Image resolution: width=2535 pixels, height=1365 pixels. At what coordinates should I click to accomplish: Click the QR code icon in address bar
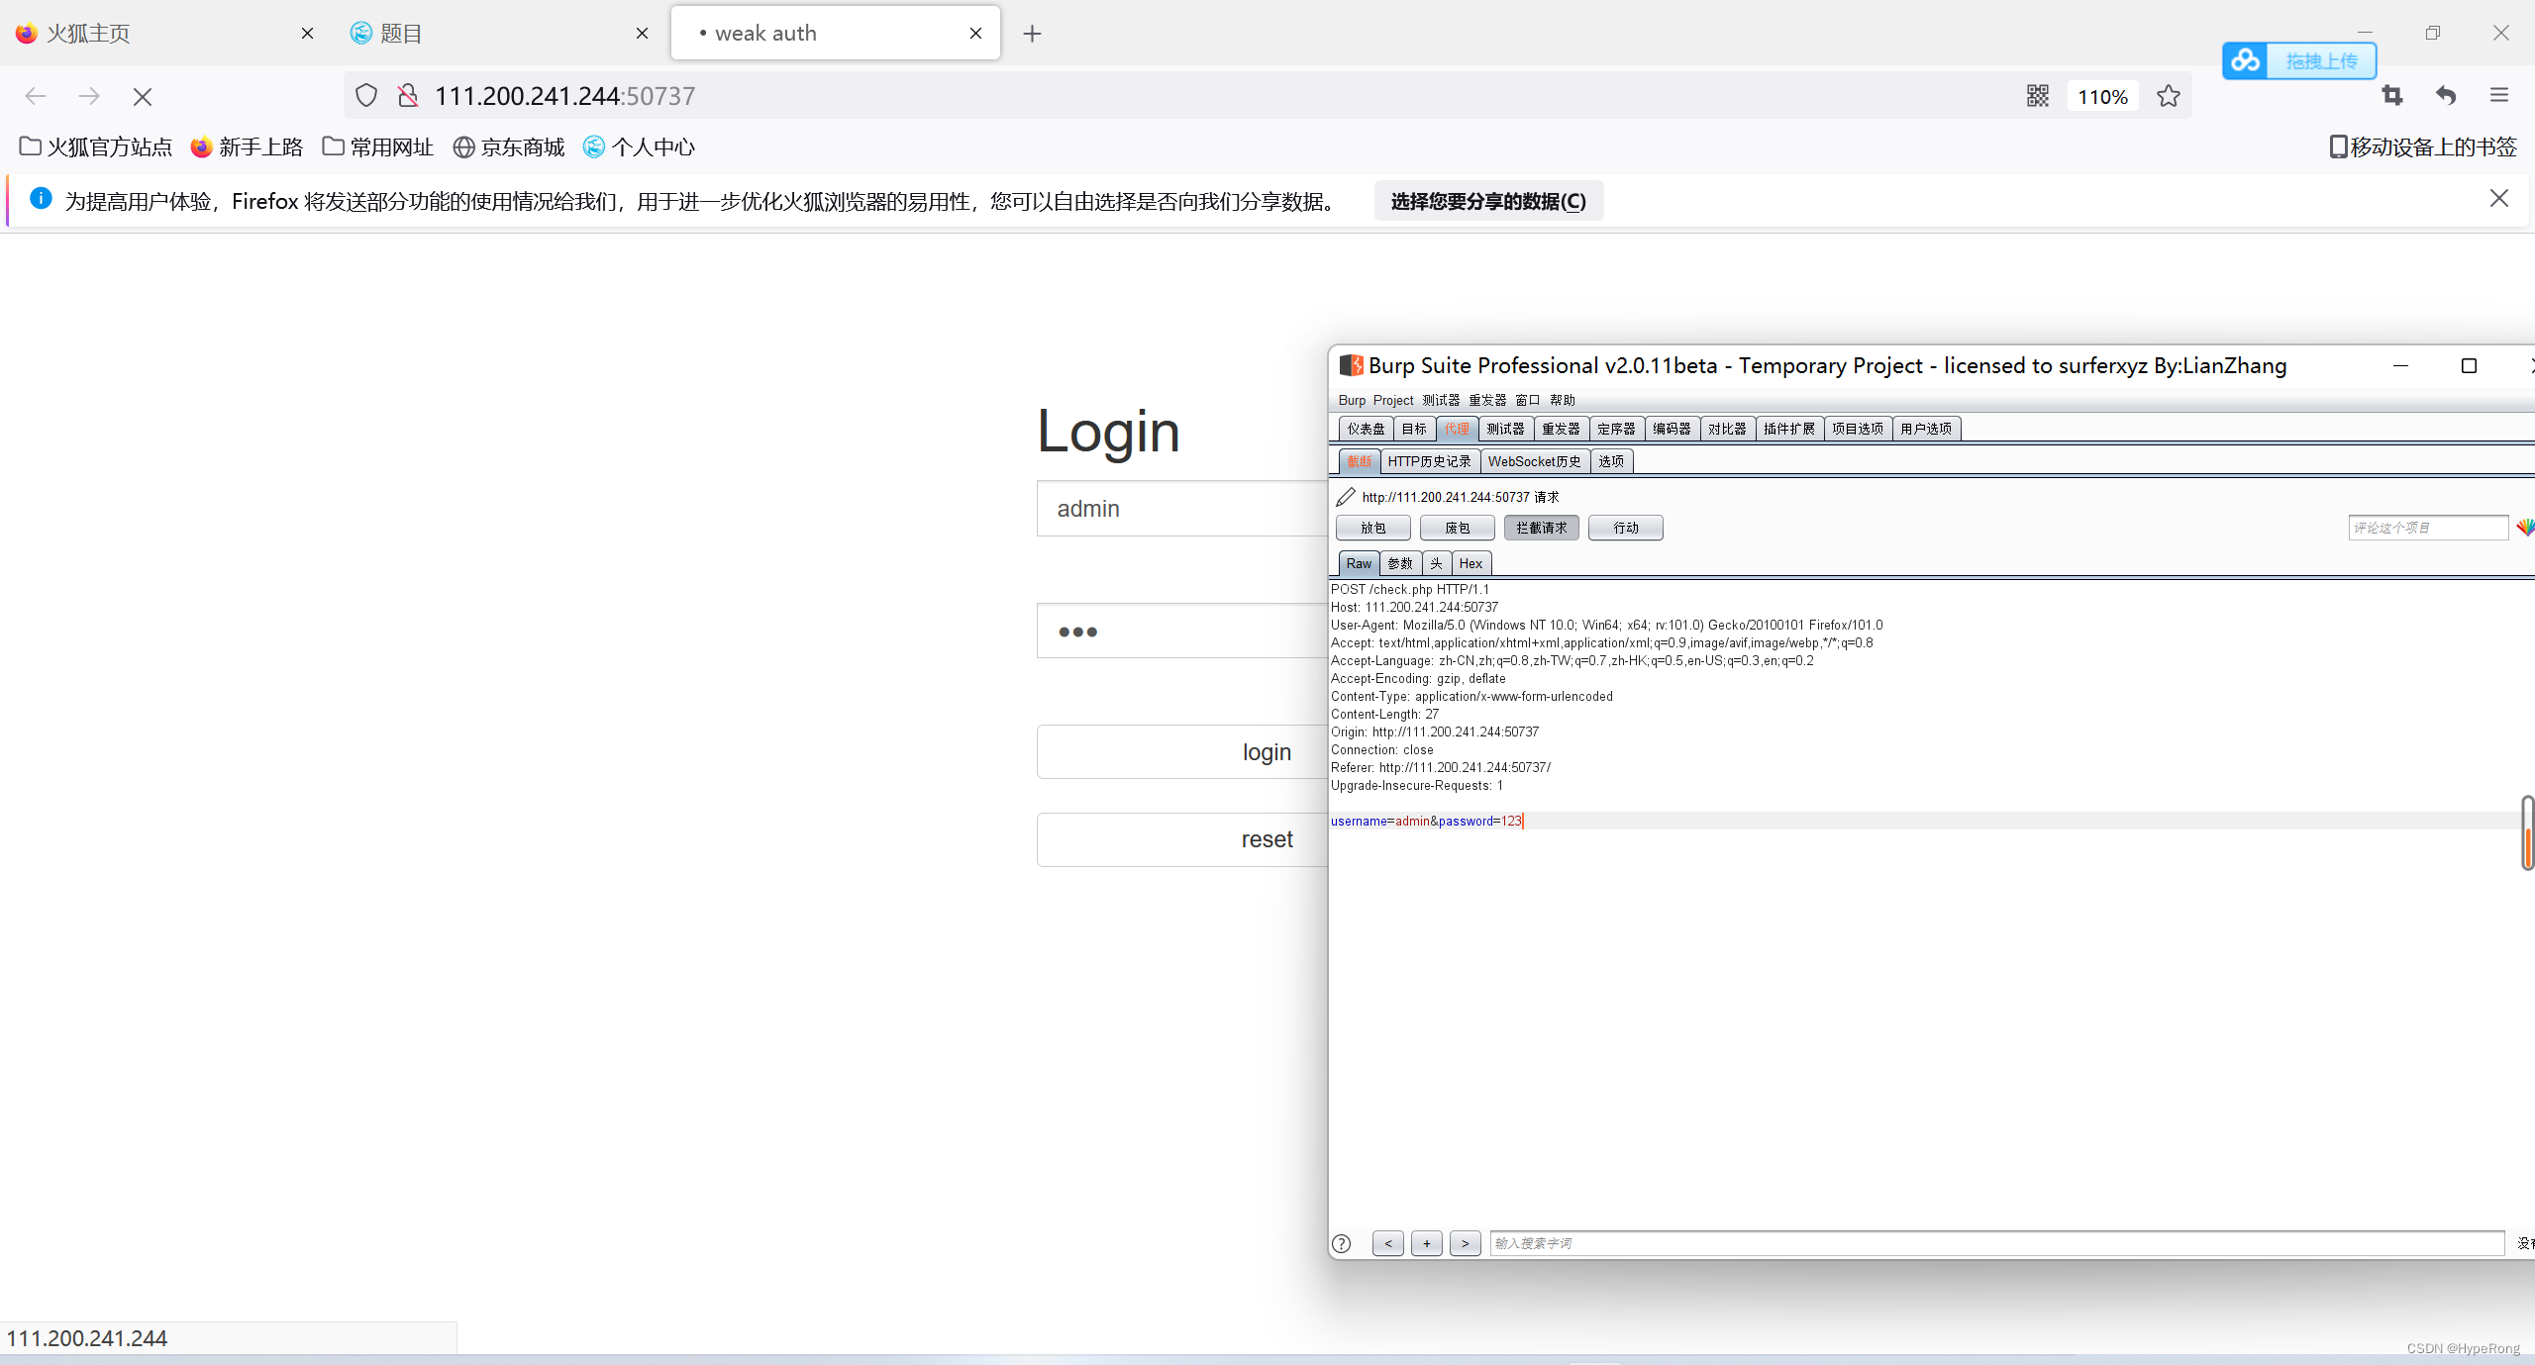tap(2037, 96)
